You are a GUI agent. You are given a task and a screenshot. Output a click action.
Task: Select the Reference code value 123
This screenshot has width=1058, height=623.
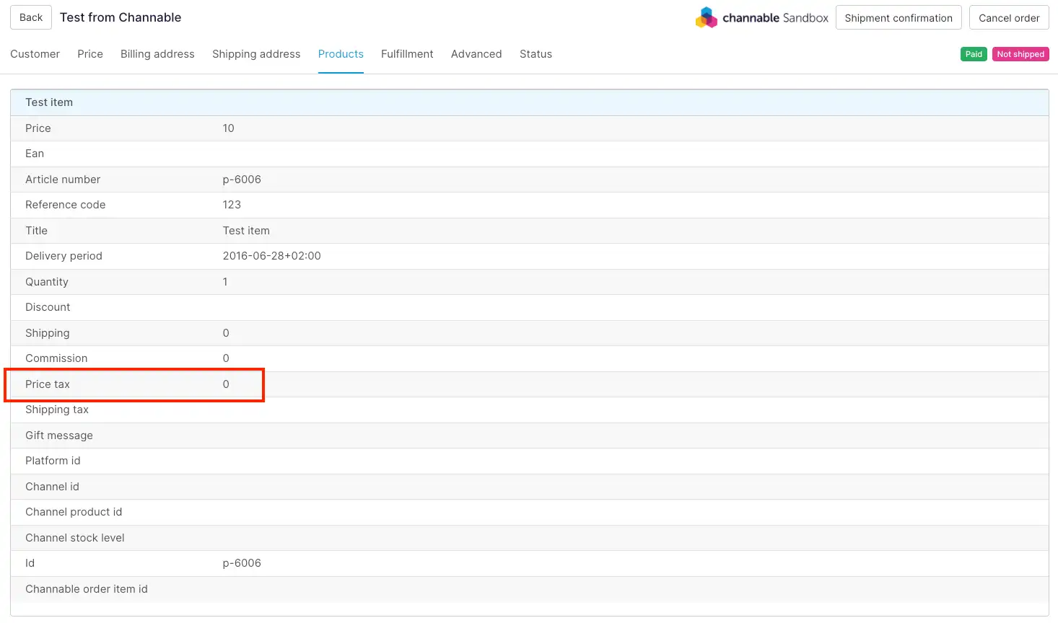point(232,205)
